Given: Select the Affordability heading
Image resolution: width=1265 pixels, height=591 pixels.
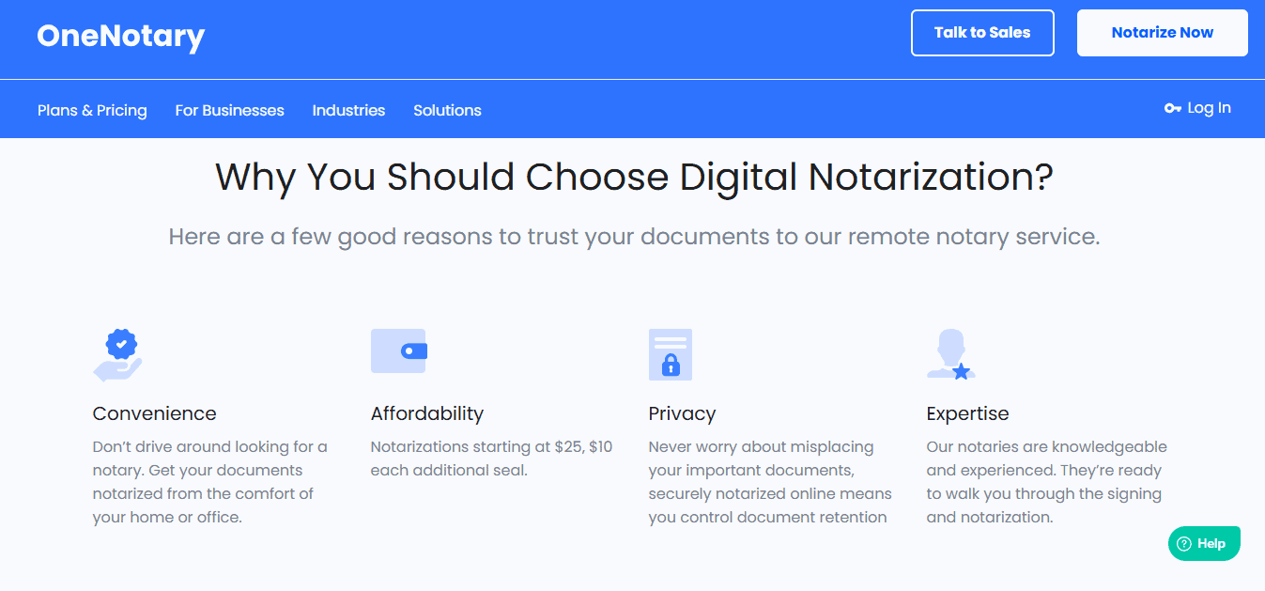Looking at the screenshot, I should [x=426, y=413].
